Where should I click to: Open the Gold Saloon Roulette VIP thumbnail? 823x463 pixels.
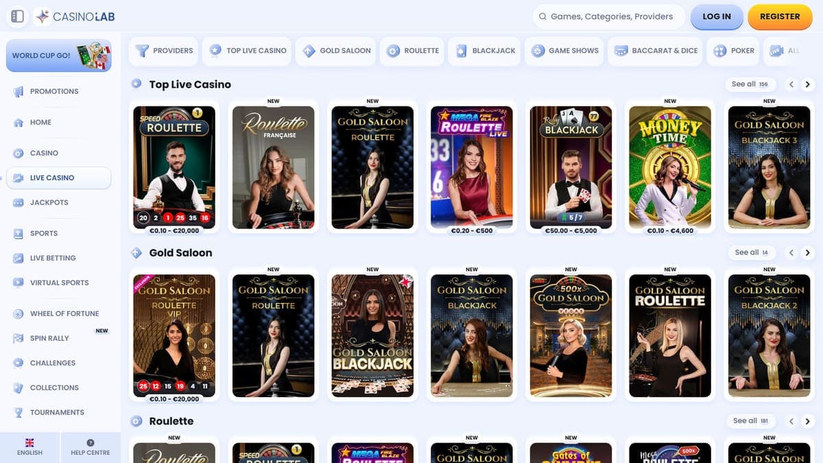pyautogui.click(x=174, y=336)
